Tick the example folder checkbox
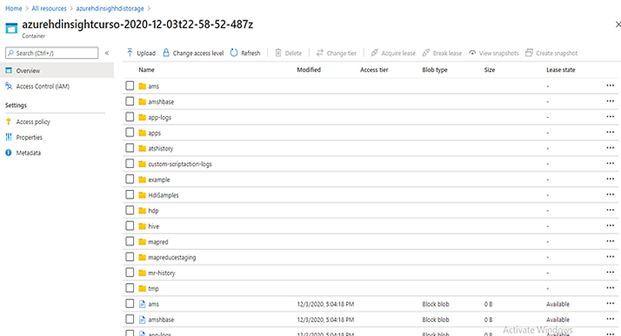 point(129,179)
